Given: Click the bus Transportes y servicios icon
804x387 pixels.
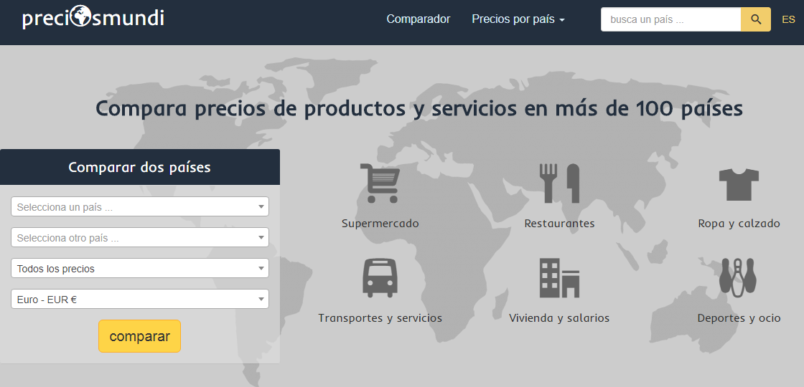Looking at the screenshot, I should (380, 278).
